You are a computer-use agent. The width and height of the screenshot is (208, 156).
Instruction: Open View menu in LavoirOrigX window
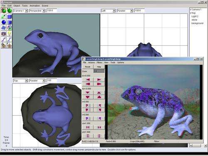pos(106,62)
